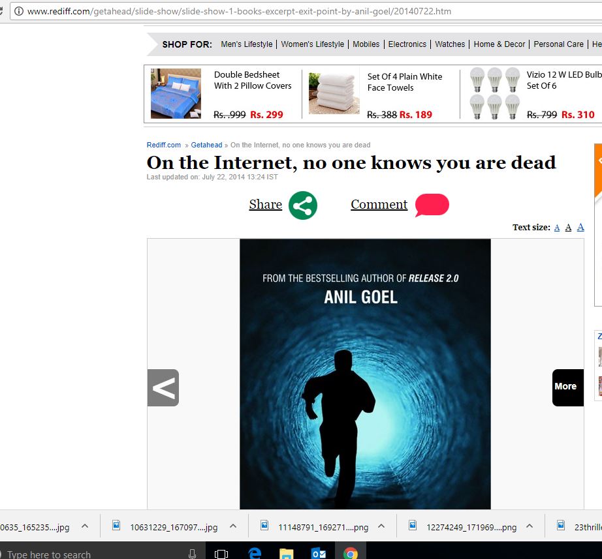Expand options for 11148791_169271 png download
This screenshot has height=559, width=602.
(x=381, y=526)
